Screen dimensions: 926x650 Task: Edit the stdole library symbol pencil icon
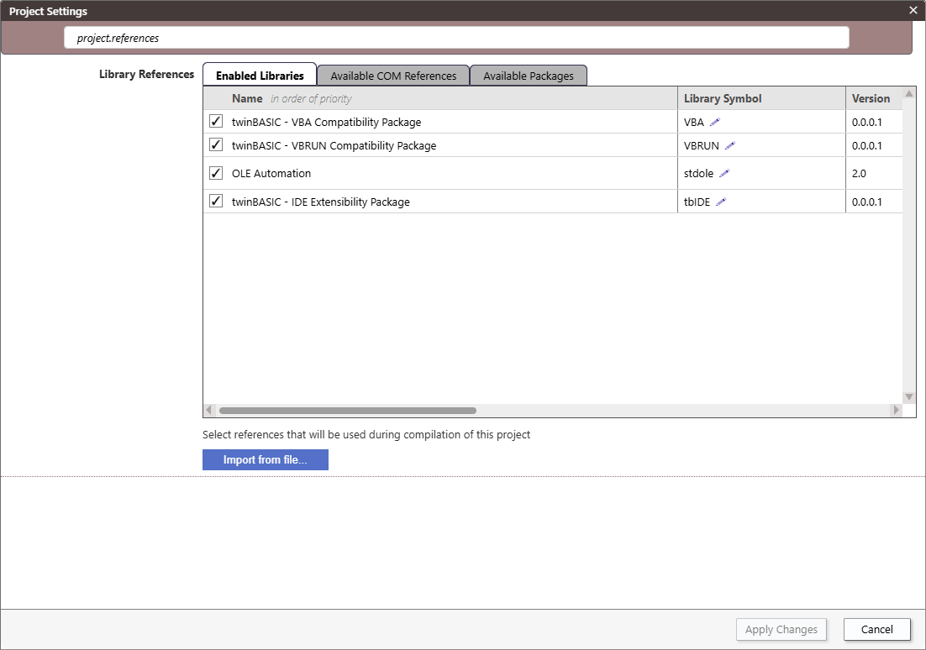point(726,173)
